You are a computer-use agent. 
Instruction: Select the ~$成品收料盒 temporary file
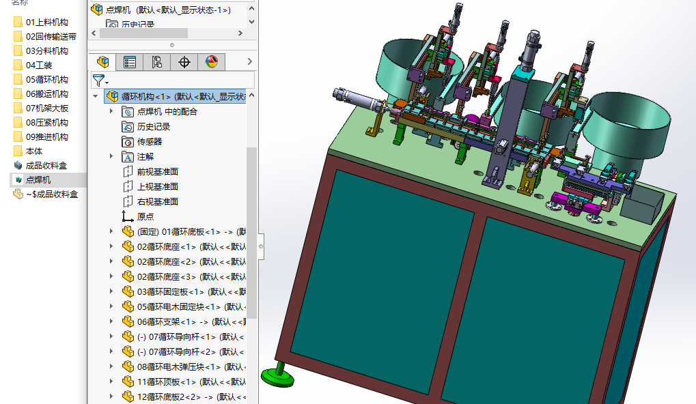coord(46,194)
